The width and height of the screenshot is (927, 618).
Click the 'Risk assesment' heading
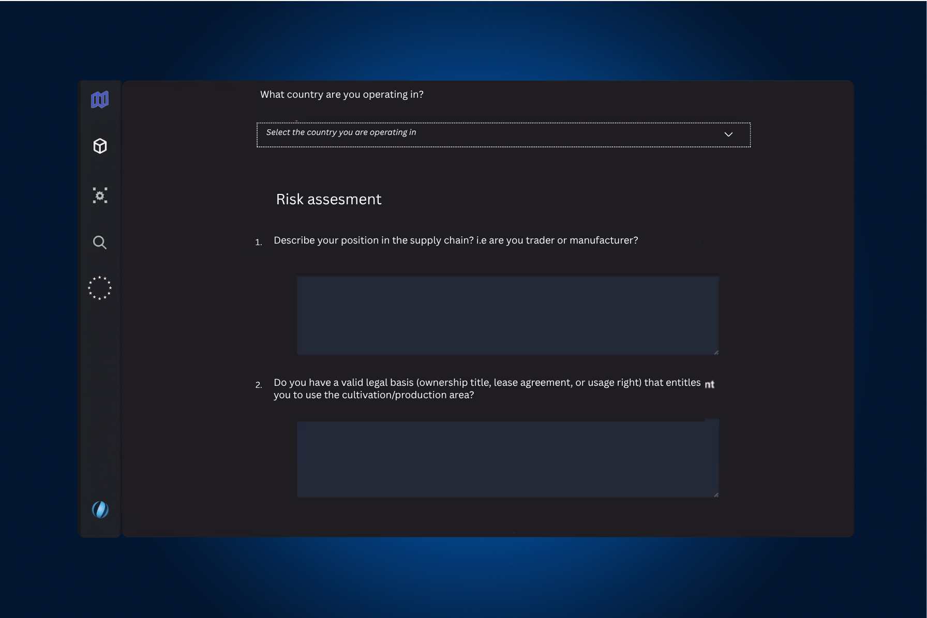point(328,200)
